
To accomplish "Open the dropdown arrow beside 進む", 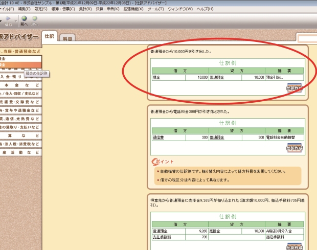I will tap(16, 21).
